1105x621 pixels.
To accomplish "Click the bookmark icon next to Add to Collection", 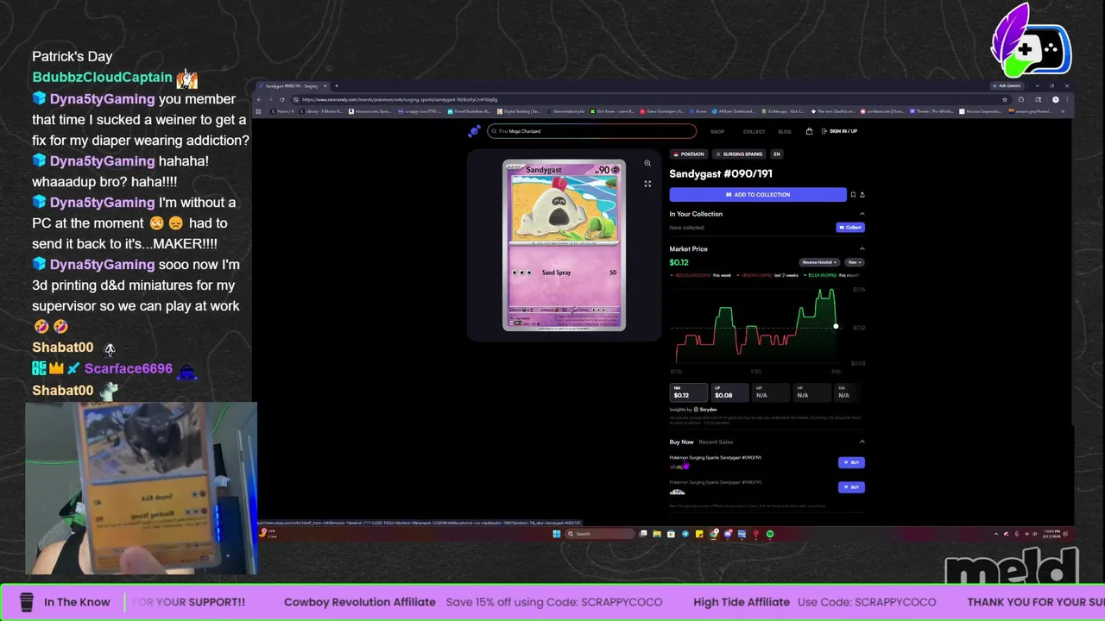I will pos(853,195).
